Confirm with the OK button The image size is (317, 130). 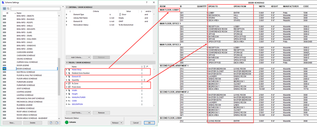coord(149,123)
